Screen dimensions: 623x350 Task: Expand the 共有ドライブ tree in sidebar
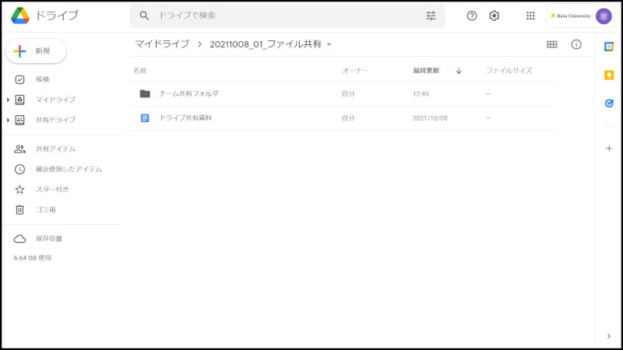pos(9,120)
